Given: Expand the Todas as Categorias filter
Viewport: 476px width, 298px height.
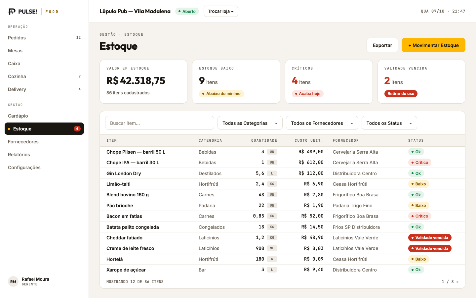Looking at the screenshot, I should point(250,123).
